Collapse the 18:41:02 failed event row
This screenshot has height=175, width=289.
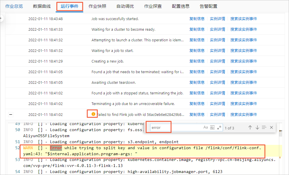point(11,114)
